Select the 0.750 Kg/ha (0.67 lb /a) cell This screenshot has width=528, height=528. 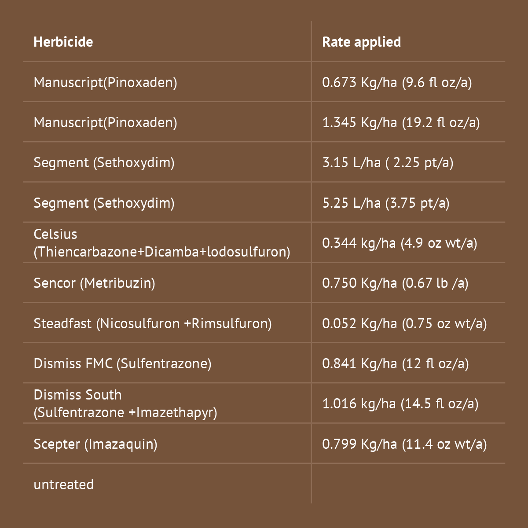coord(395,283)
